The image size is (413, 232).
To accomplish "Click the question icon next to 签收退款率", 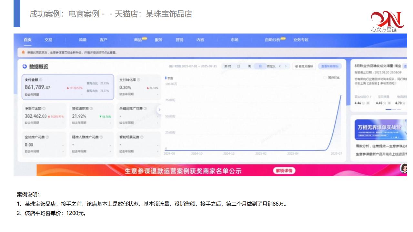I will coord(91,109).
